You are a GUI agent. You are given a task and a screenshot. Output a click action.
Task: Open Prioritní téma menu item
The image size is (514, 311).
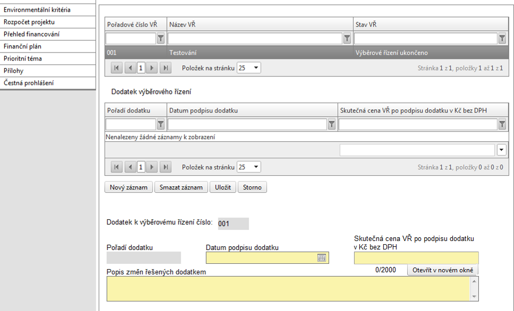click(48, 58)
